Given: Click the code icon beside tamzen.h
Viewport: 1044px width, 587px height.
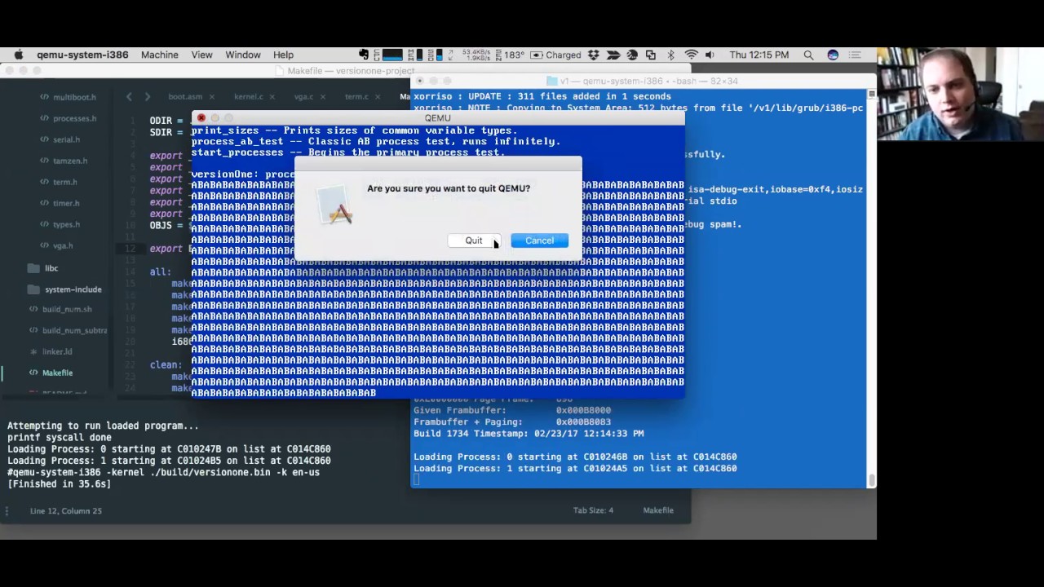Looking at the screenshot, I should (x=44, y=161).
